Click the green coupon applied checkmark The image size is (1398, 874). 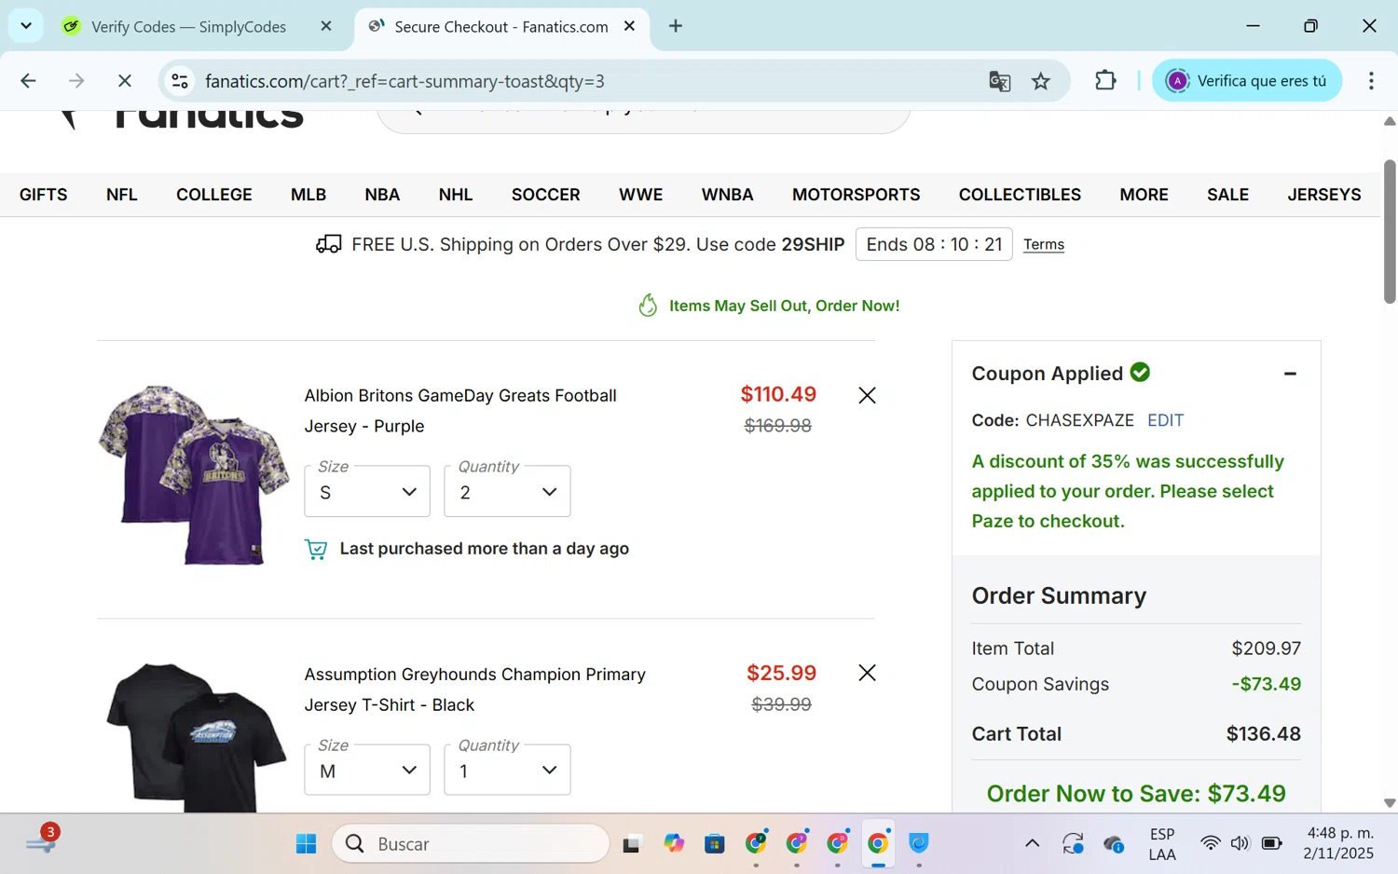pyautogui.click(x=1140, y=372)
